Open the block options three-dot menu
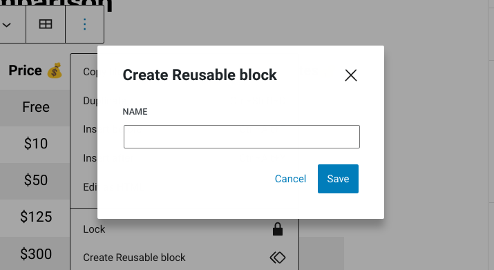Screen dimensions: 494x270 pyautogui.click(x=84, y=24)
